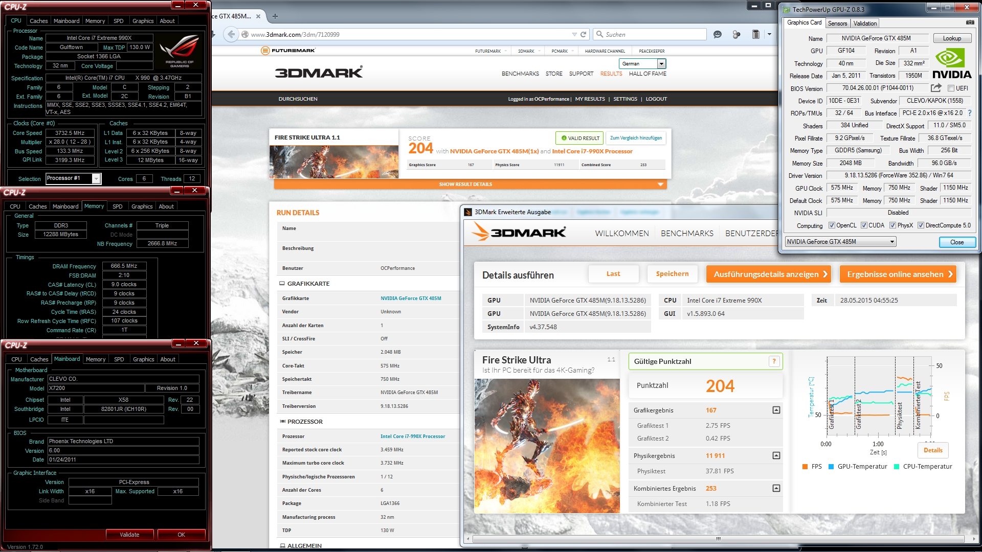
Task: Click the Close button in GPU-Z
Action: [x=957, y=242]
